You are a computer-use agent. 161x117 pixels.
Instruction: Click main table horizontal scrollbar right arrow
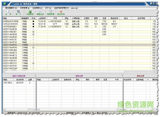pyautogui.click(x=155, y=72)
